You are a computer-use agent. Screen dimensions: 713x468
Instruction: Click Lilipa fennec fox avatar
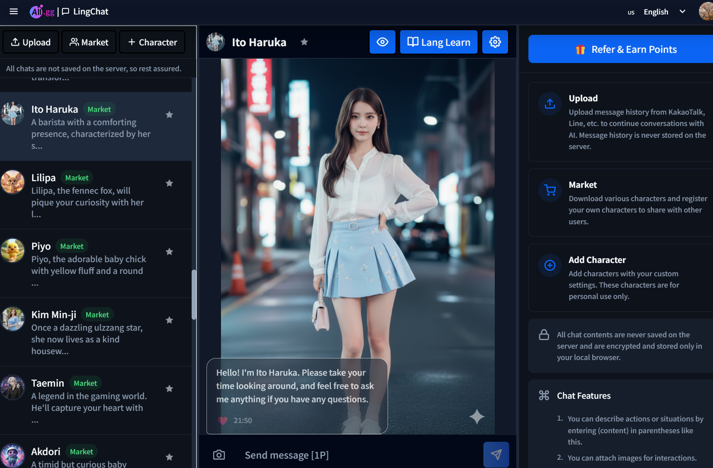13,182
